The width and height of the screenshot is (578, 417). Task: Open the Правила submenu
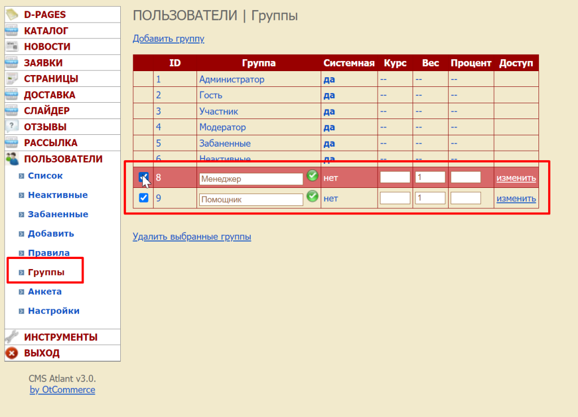coord(49,253)
